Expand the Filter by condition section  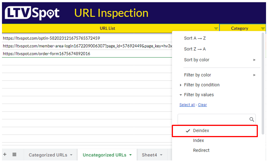181,85
